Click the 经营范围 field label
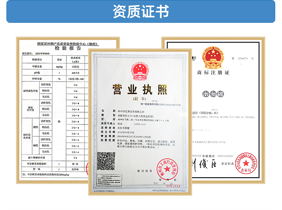Screen dimensions: 282x210 (108, 140)
